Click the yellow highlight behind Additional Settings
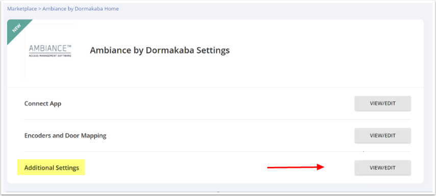 pyautogui.click(x=51, y=167)
